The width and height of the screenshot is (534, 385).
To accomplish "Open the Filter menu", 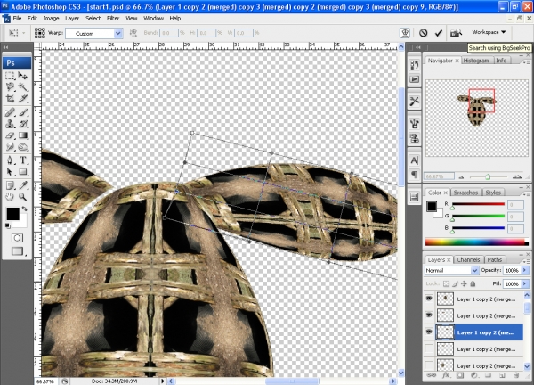I will (x=113, y=19).
